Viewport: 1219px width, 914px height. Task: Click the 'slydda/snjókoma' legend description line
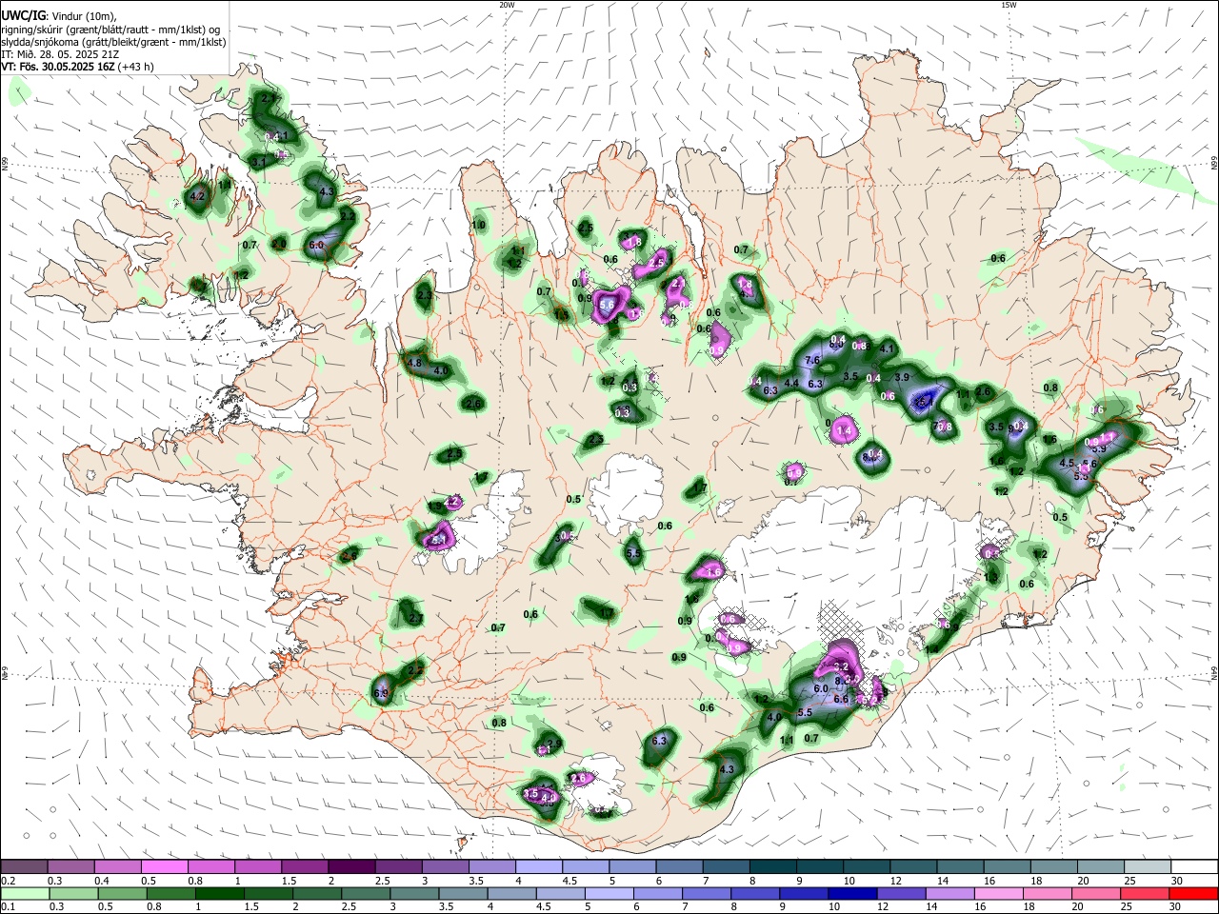coord(113,42)
